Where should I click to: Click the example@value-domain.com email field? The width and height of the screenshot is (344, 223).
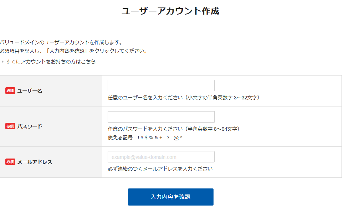point(161,157)
